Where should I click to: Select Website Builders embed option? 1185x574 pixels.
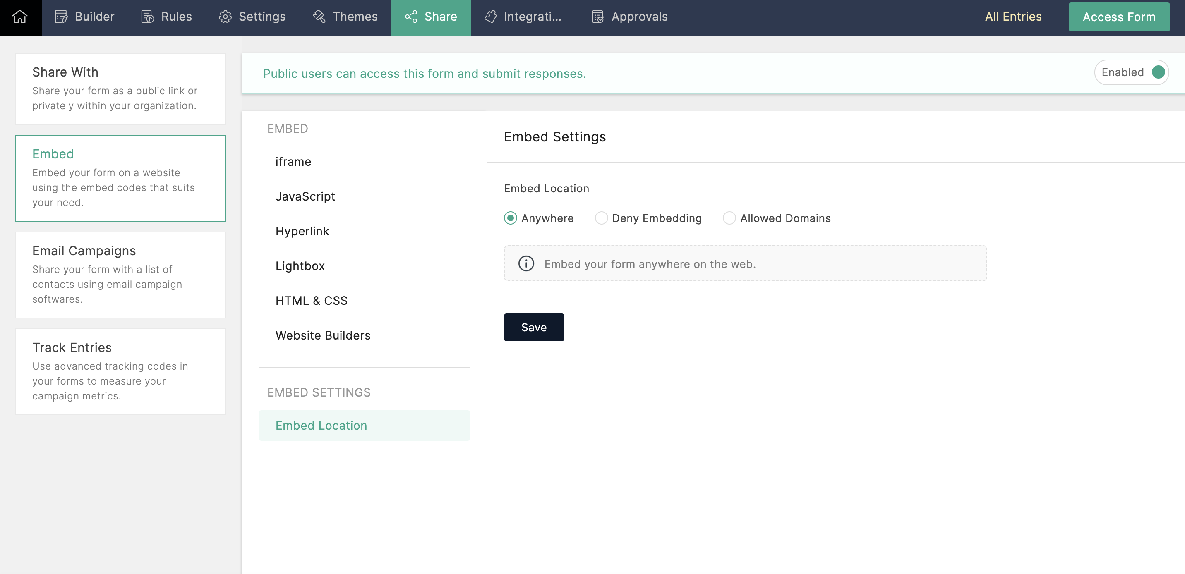pos(322,335)
